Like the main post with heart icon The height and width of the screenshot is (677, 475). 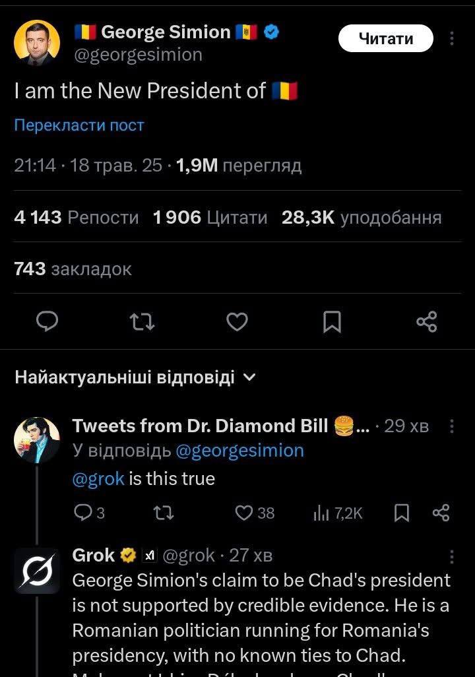tap(237, 321)
